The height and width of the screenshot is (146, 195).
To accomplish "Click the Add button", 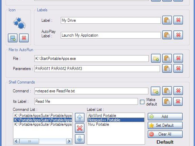I will (165, 117).
